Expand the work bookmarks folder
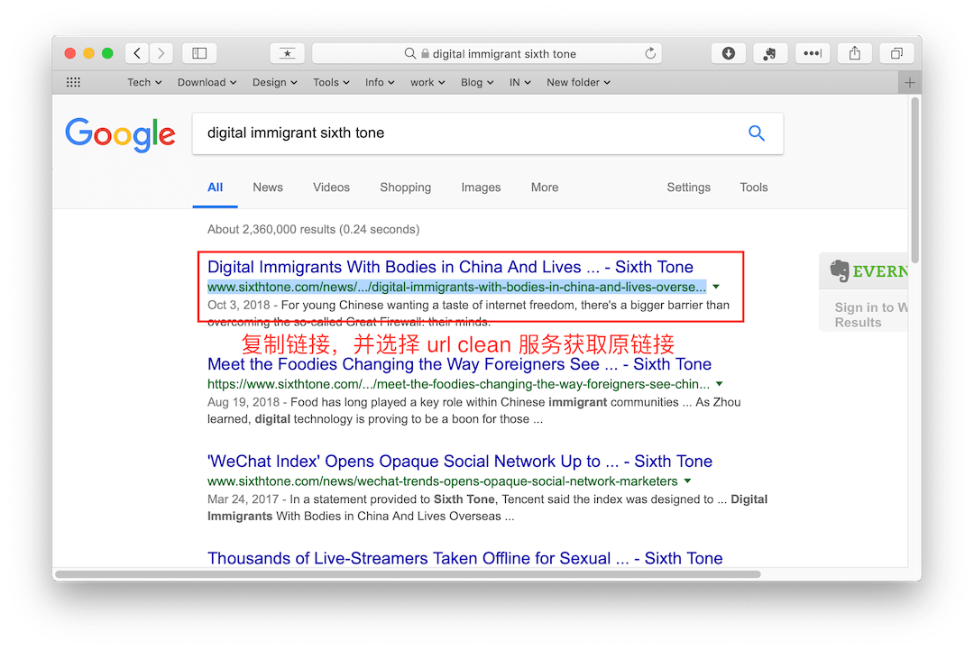Image resolution: width=974 pixels, height=650 pixels. (x=427, y=83)
